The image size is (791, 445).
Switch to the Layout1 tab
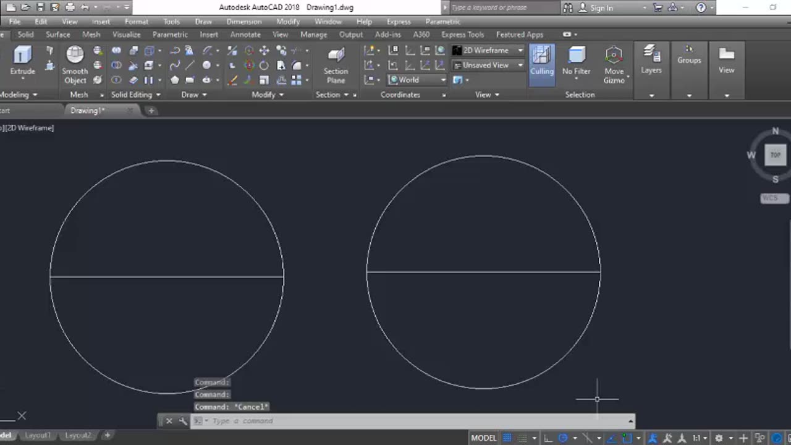point(38,436)
